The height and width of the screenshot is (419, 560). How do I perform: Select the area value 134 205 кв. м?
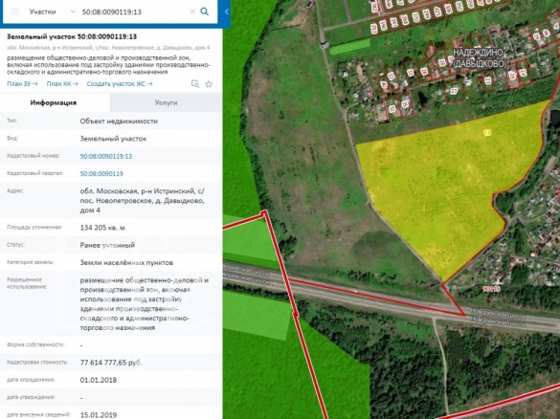[x=102, y=228]
